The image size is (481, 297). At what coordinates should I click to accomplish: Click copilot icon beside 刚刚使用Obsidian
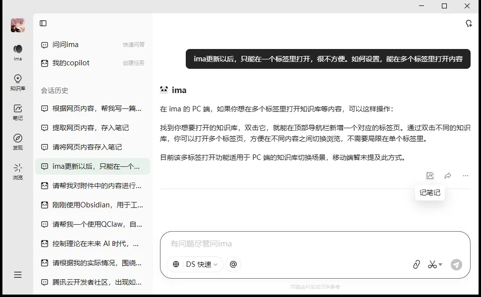click(45, 205)
